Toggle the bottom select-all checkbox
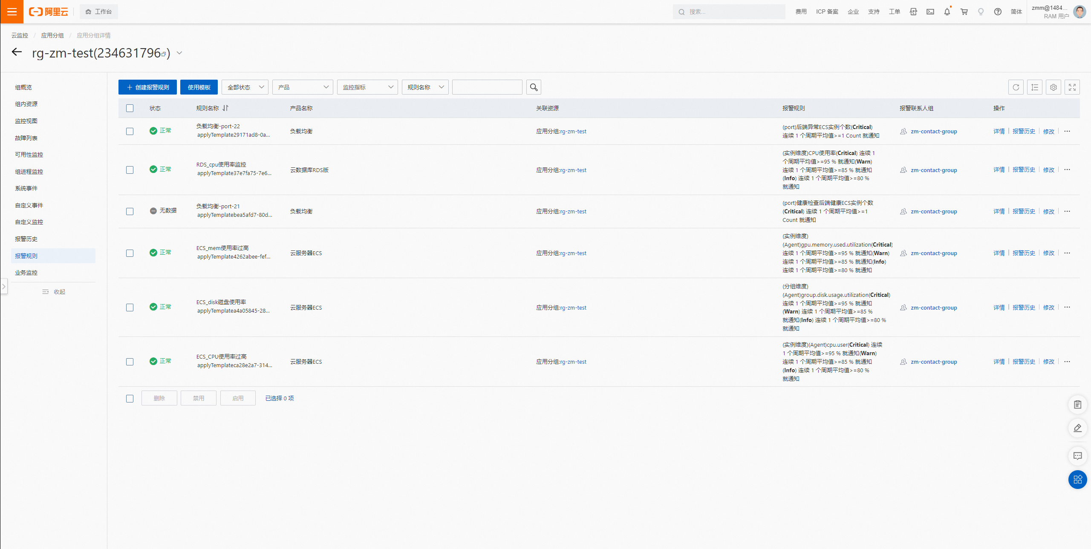This screenshot has width=1091, height=549. coord(130,398)
